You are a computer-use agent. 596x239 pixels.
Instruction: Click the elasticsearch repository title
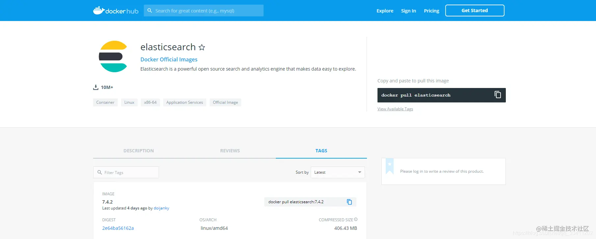[x=168, y=47]
